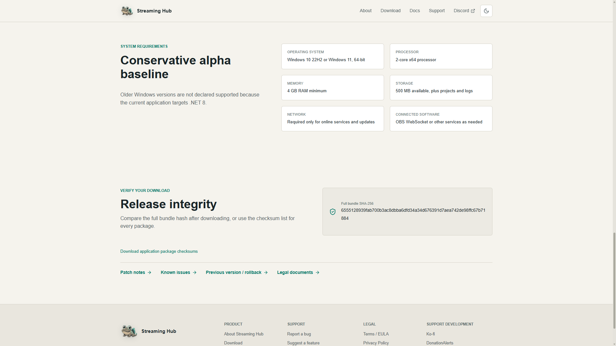
Task: Open Terms / EULA in the footer
Action: click(x=376, y=334)
